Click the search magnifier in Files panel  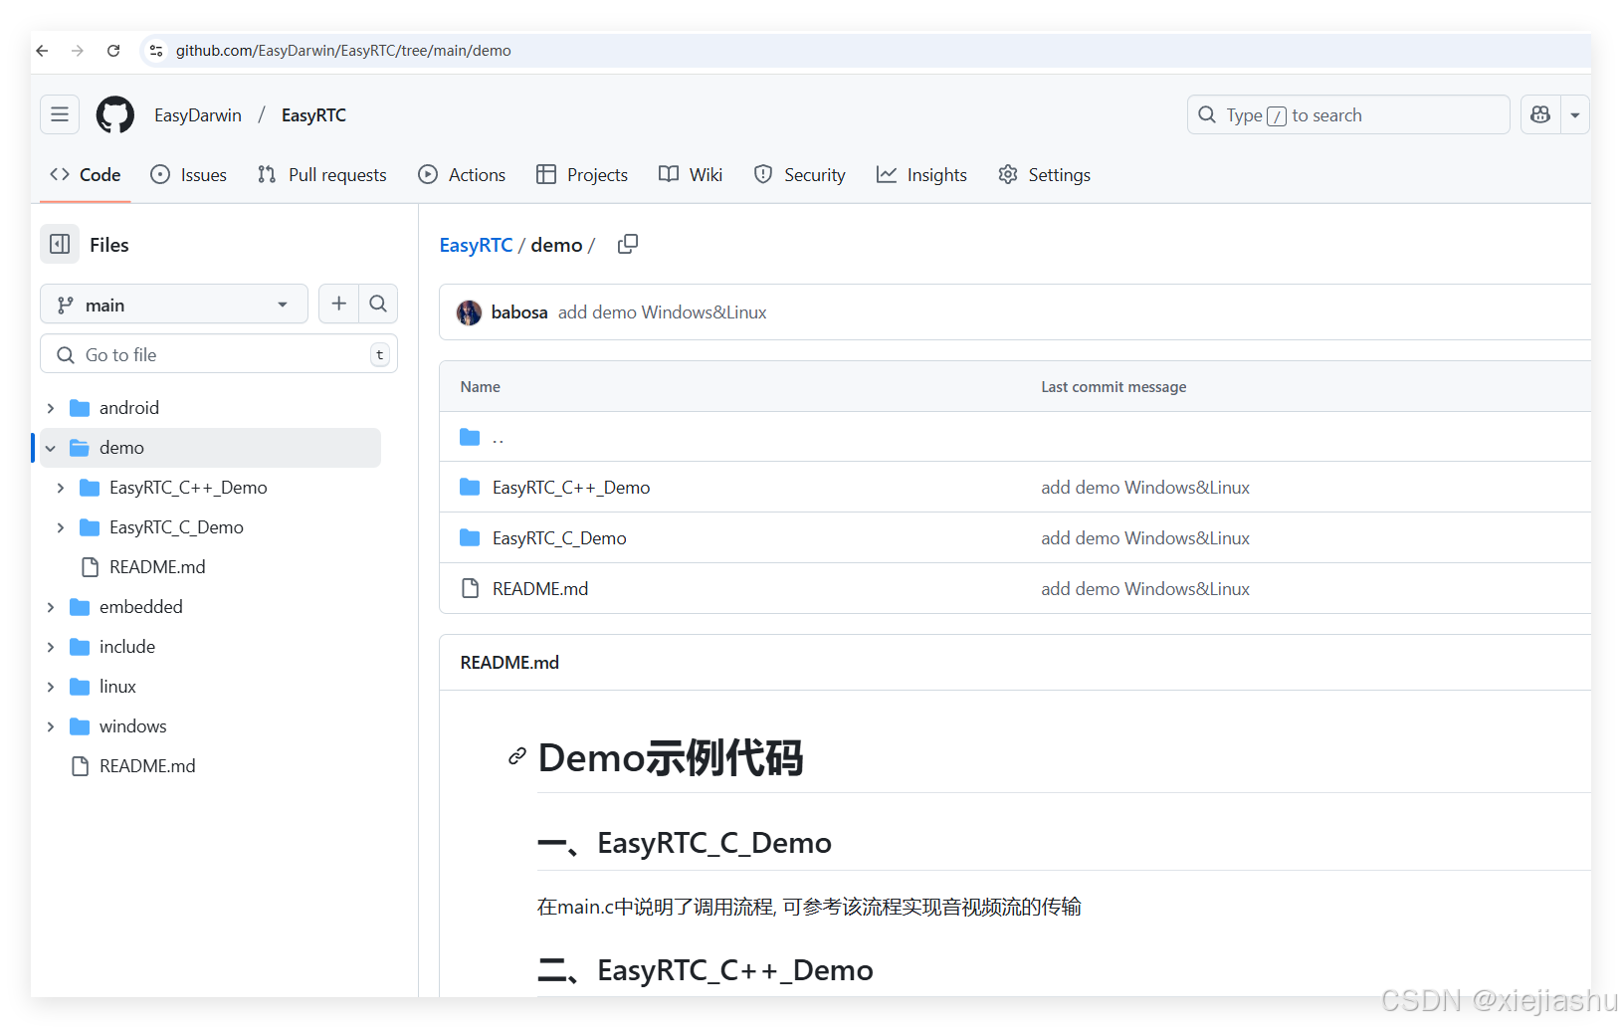click(378, 304)
